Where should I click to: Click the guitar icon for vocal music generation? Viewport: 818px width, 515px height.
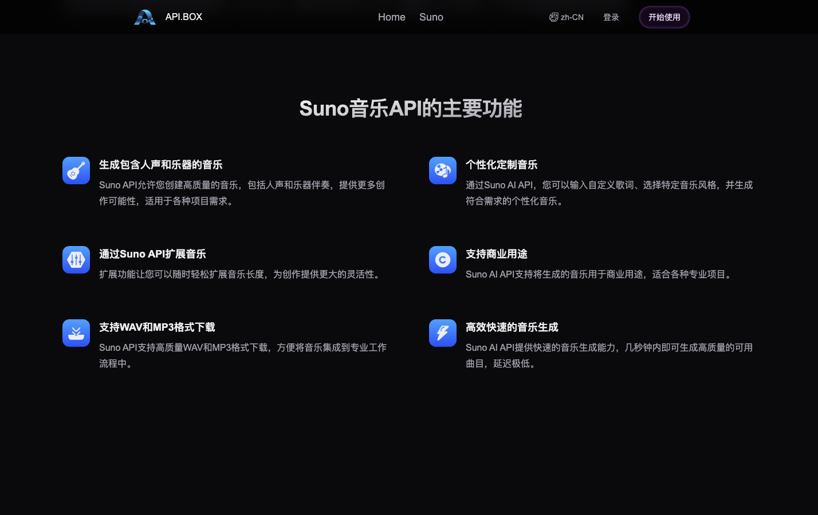coord(76,171)
